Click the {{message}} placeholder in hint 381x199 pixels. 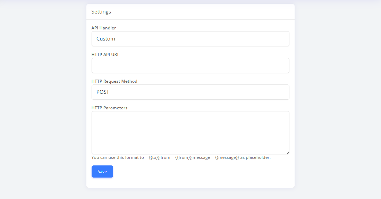(x=227, y=157)
